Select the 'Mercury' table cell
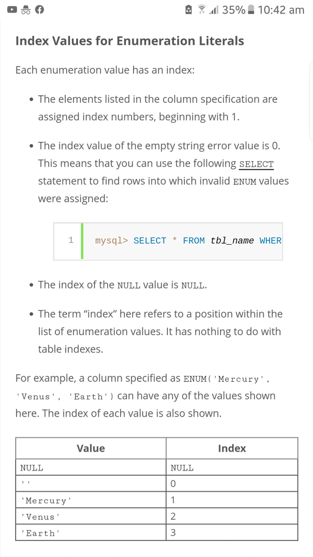 coord(91,500)
